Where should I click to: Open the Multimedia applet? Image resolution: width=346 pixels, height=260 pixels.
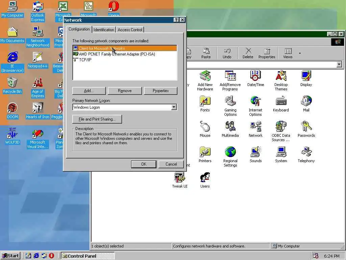tap(230, 129)
